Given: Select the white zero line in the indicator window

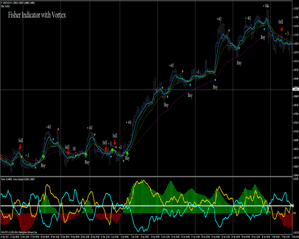Looking at the screenshot, I should [147, 206].
